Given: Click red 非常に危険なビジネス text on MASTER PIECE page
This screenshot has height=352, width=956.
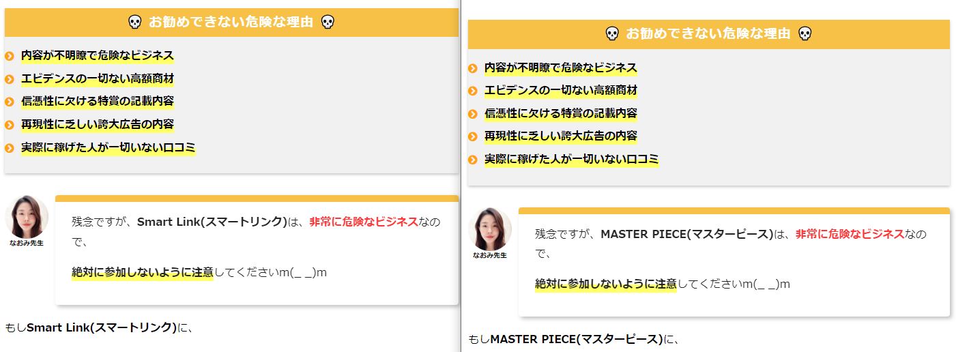Looking at the screenshot, I should 850,234.
